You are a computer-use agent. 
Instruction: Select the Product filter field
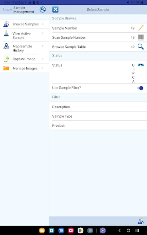[98, 126]
